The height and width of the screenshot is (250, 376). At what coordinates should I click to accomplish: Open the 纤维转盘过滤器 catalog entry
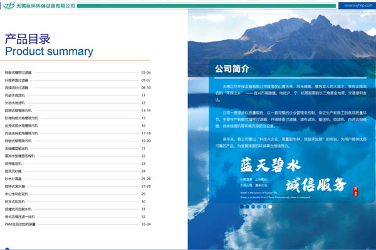click(x=17, y=80)
